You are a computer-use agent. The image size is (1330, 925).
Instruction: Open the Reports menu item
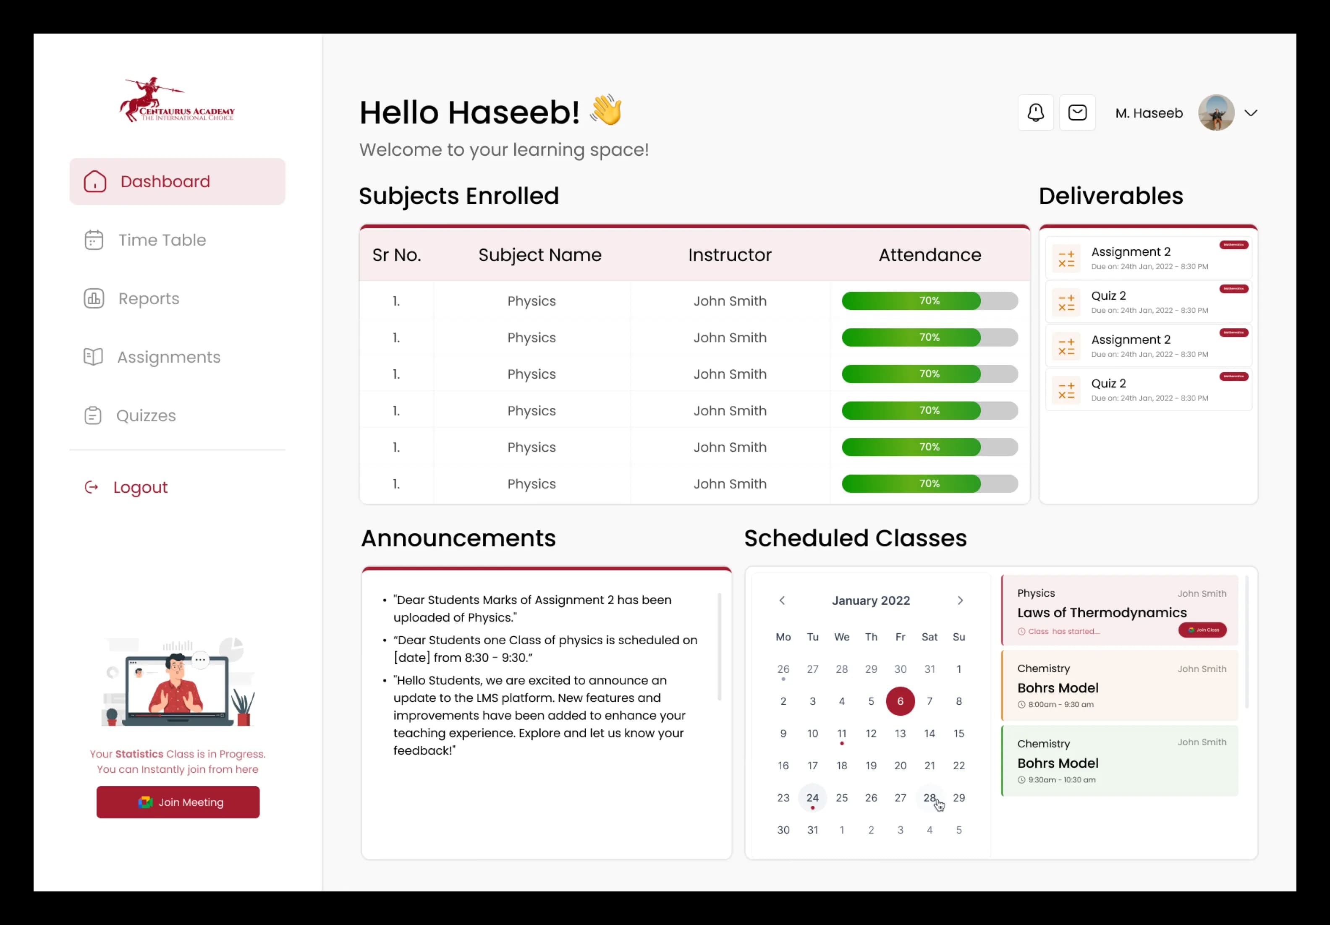pyautogui.click(x=149, y=298)
